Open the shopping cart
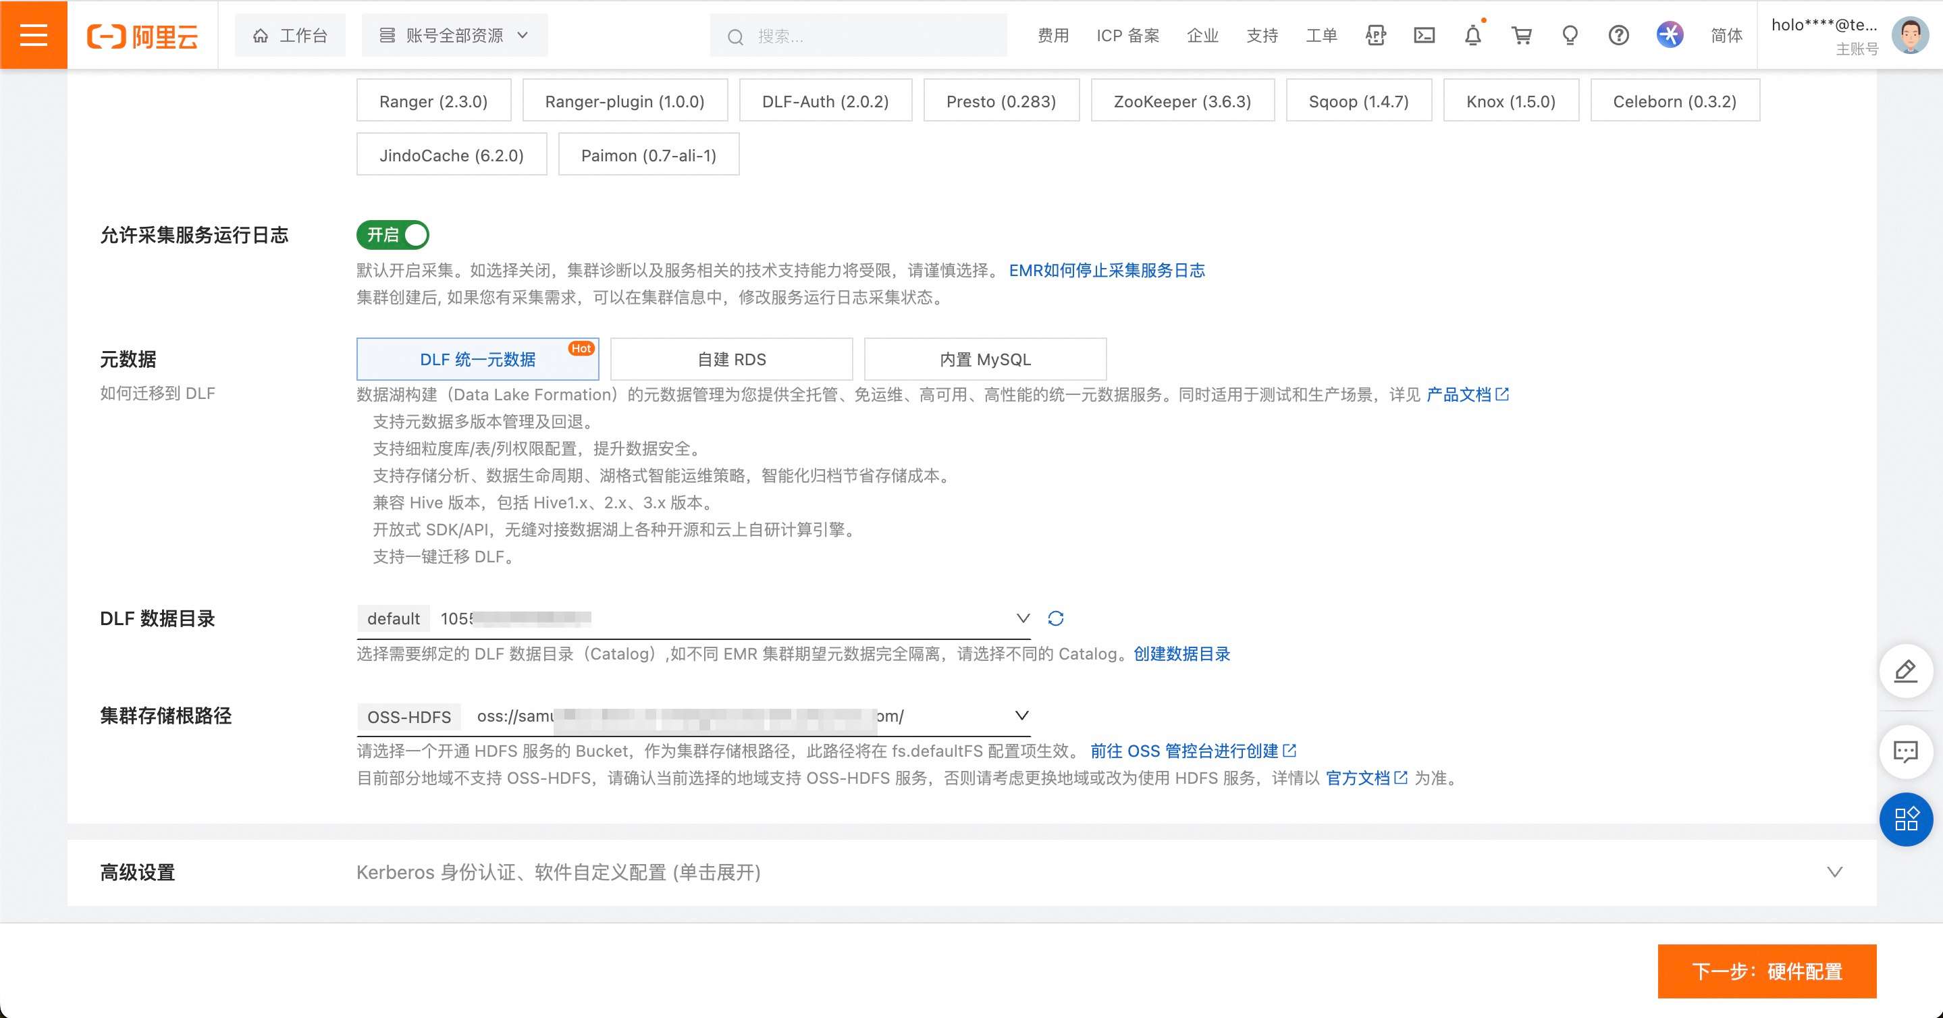This screenshot has width=1943, height=1018. pos(1521,36)
